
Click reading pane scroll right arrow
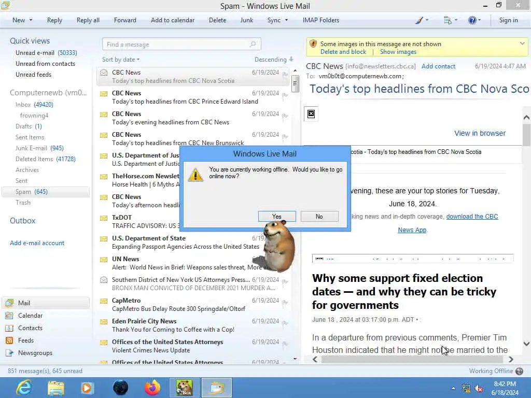(511, 359)
